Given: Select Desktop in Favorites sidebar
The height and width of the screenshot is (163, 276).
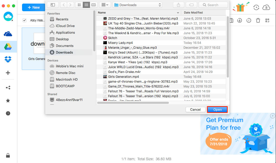Looking at the screenshot, I should (x=62, y=39).
